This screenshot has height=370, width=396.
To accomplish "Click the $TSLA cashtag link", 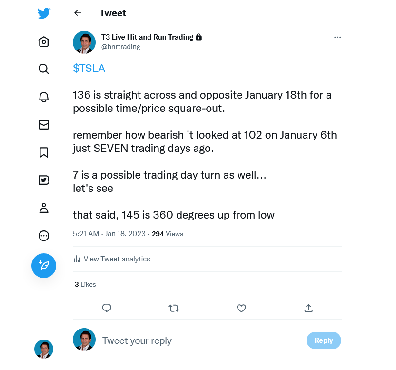I will pyautogui.click(x=89, y=69).
